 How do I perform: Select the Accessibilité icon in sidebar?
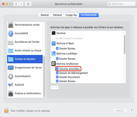pyautogui.click(x=11, y=33)
